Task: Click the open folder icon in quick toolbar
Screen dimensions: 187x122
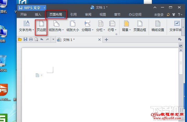Action: pos(20,39)
